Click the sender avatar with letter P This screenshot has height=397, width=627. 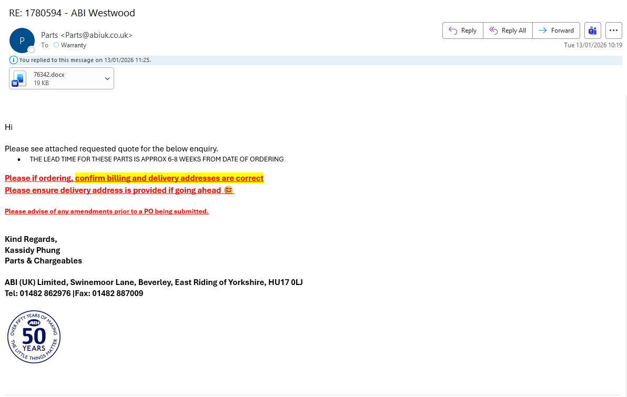point(22,40)
